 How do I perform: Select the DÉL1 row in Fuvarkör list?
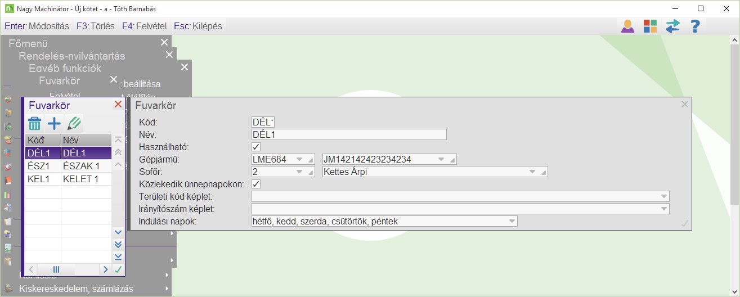[x=68, y=153]
